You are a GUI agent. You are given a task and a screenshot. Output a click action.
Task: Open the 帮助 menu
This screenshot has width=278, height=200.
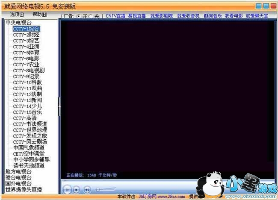[x=40, y=15]
